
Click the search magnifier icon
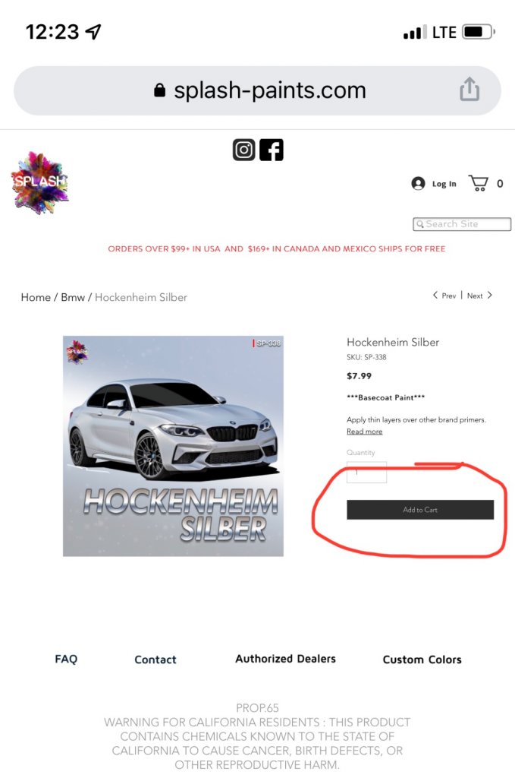(x=420, y=224)
